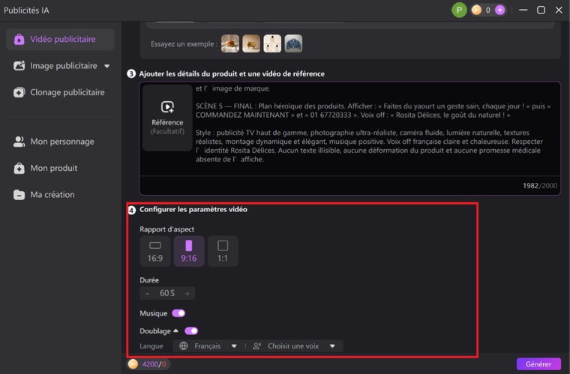This screenshot has width=570, height=374.
Task: Click the 60 S duration value
Action: coord(167,293)
